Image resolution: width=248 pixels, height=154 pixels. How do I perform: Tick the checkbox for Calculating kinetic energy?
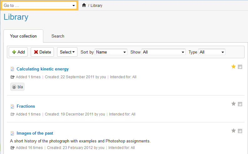(x=240, y=67)
